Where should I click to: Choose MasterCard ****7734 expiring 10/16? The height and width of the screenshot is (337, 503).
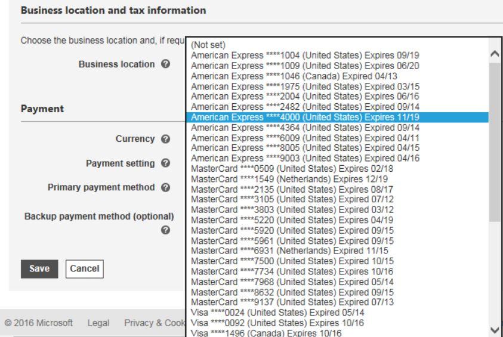click(x=337, y=271)
